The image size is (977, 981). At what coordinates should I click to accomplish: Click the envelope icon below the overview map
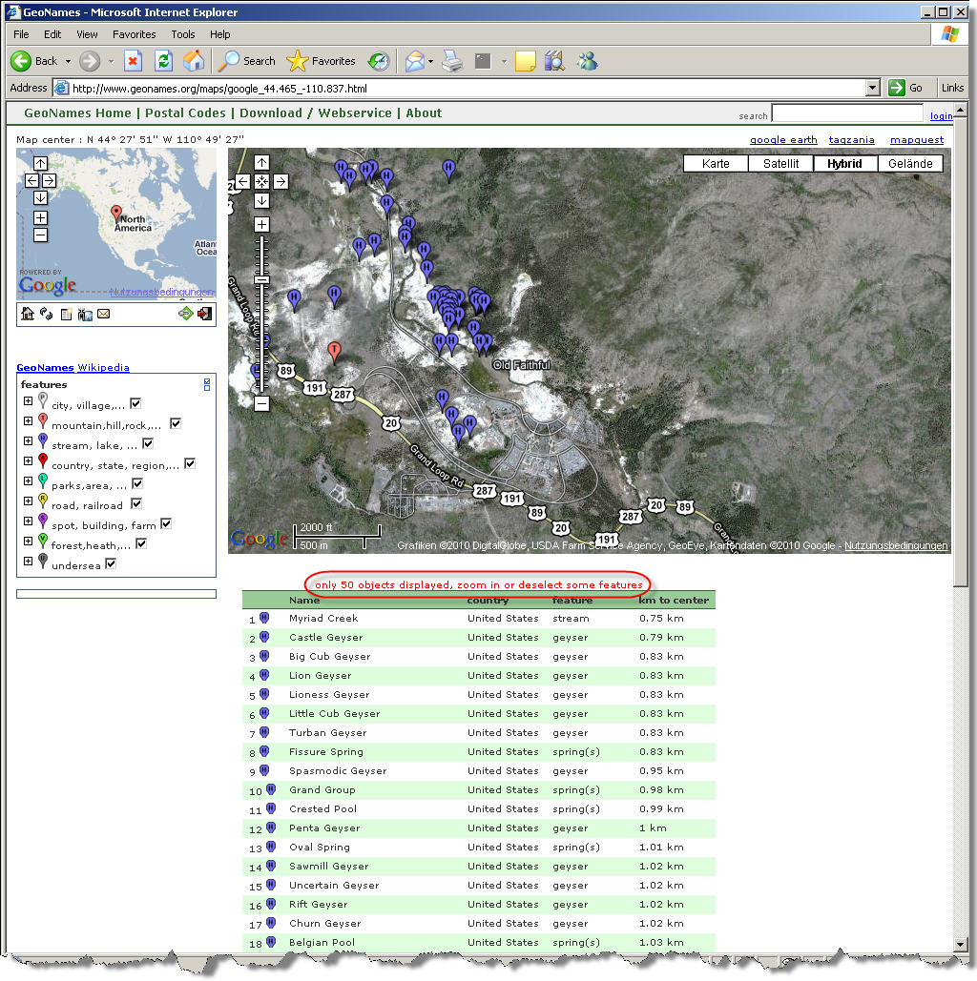pos(103,314)
